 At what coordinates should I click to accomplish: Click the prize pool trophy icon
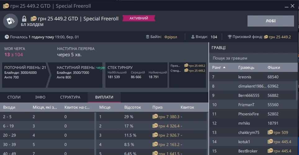tap(230, 37)
